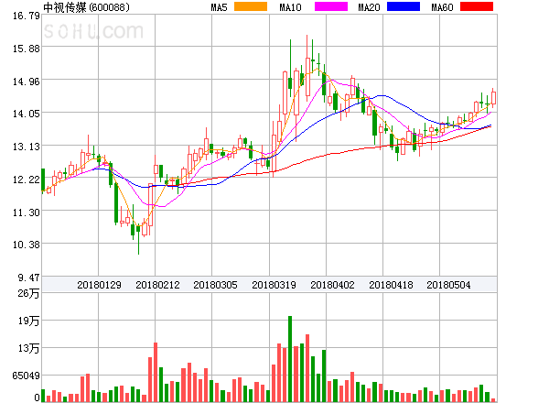Image resolution: width=549 pixels, height=403 pixels.
Task: Click the 15.88 price axis label
Action: [27, 49]
